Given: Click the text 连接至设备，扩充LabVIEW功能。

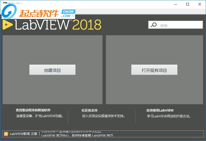Looking at the screenshot, I should pyautogui.click(x=40, y=116).
